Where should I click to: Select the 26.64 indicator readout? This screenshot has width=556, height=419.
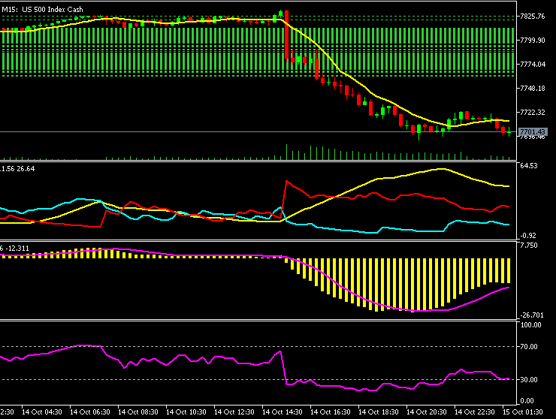pyautogui.click(x=26, y=169)
